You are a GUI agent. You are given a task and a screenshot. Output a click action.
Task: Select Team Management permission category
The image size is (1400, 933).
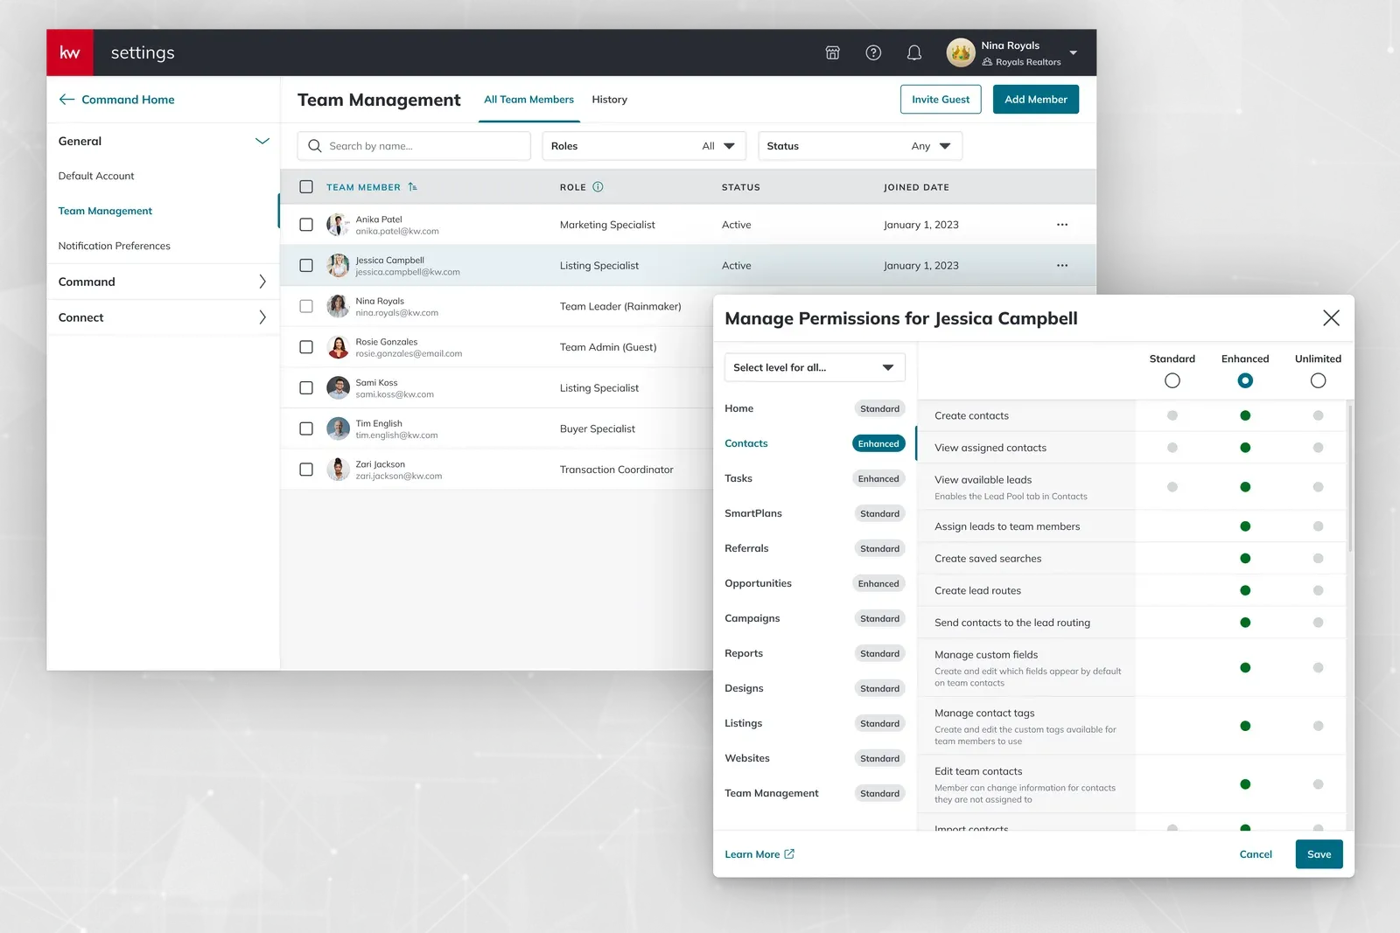click(772, 793)
